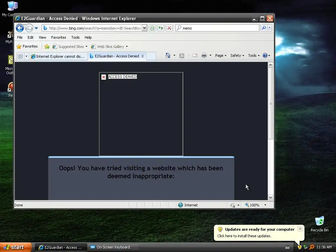Open Favorites center star button
Screen dimensions: 336x252
point(27,46)
